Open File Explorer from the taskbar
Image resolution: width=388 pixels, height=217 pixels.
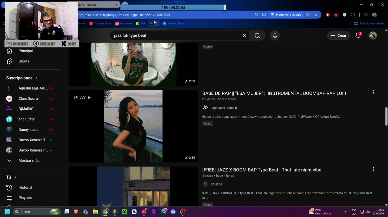(95, 212)
